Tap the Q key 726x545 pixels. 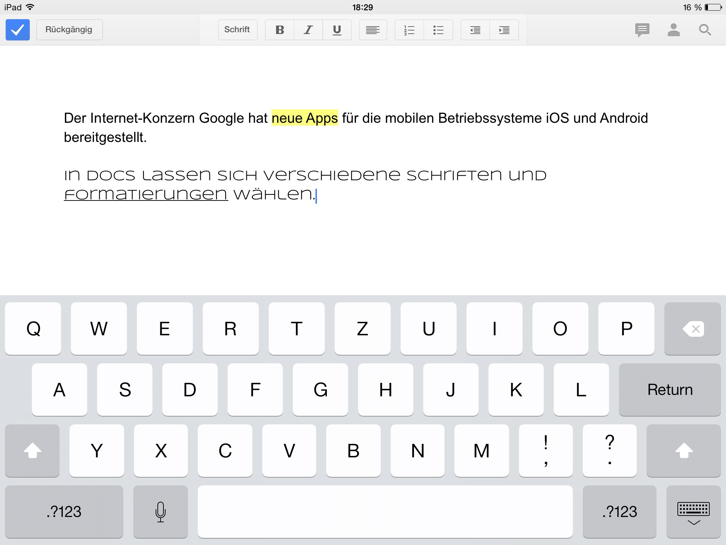33,329
